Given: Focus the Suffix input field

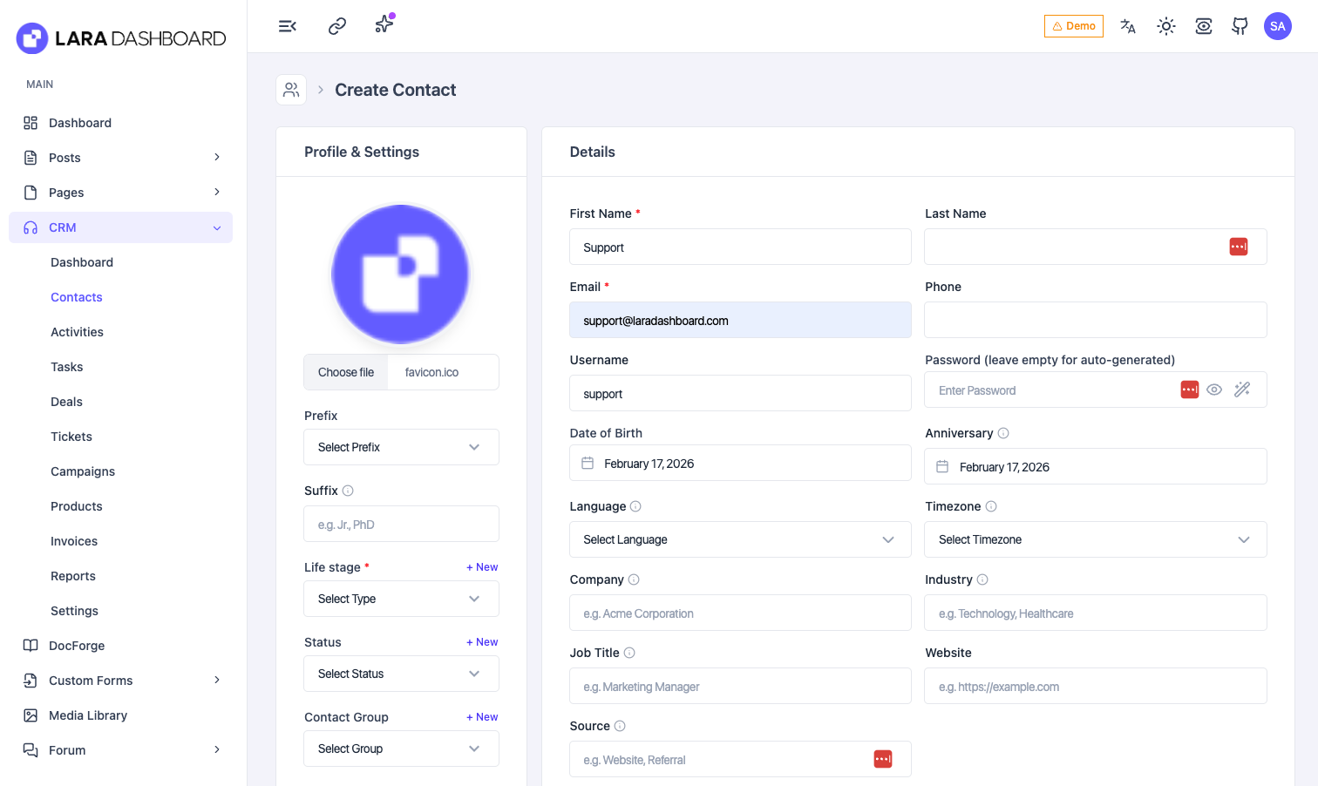Looking at the screenshot, I should click(x=401, y=525).
